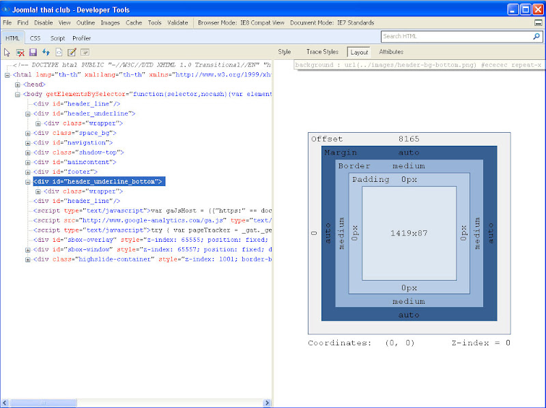
Task: Select the DOCTYPE comment line
Action: tap(142, 65)
